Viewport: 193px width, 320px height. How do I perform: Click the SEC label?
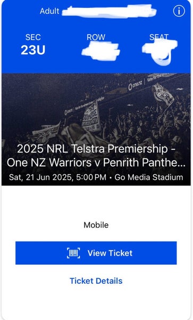(x=33, y=37)
